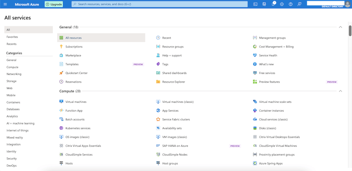Open SAP HANA on Azure
The image size is (352, 171).
[175, 146]
